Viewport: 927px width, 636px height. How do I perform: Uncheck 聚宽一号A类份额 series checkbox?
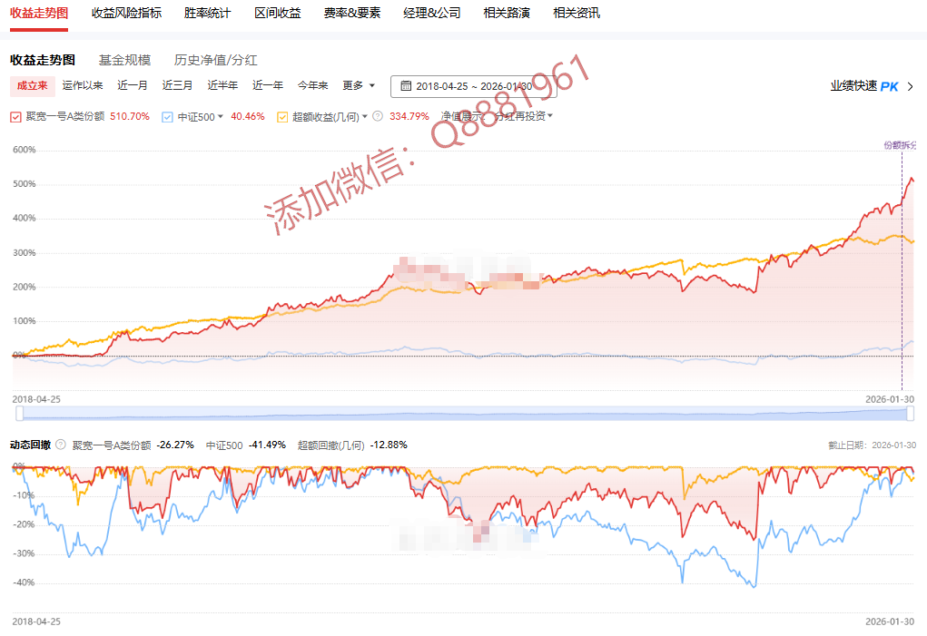pos(15,116)
